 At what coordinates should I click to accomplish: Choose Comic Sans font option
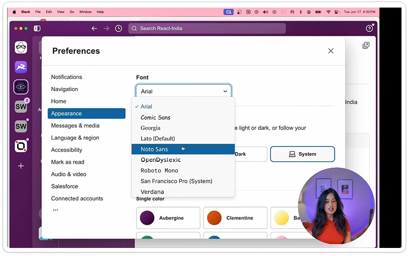click(x=183, y=117)
